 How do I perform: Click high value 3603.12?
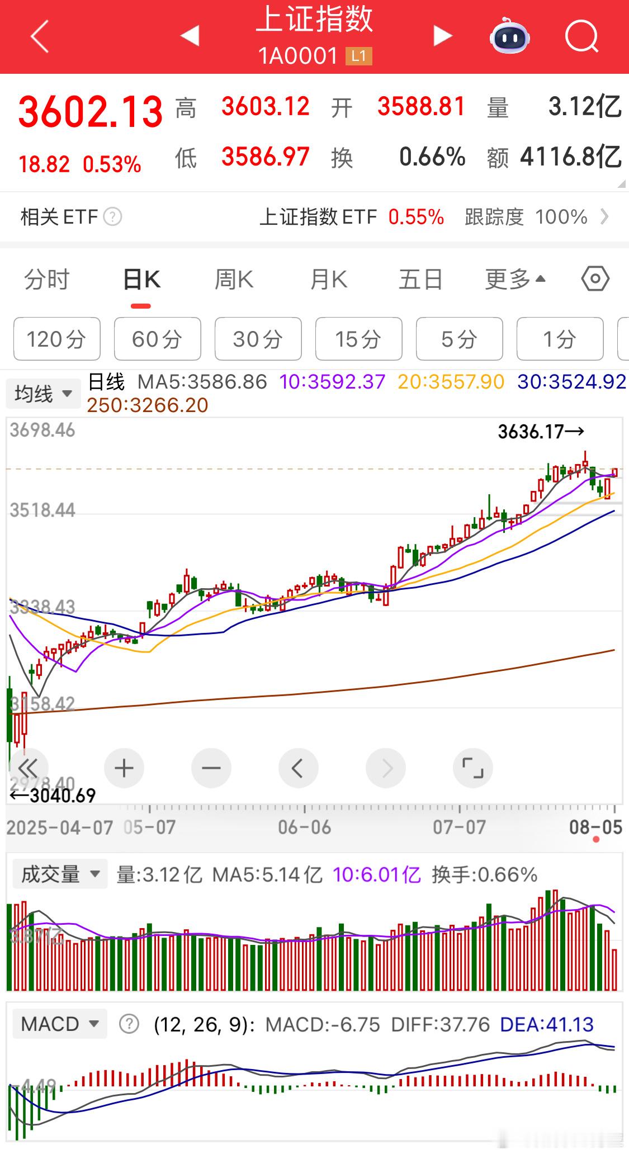pyautogui.click(x=266, y=106)
